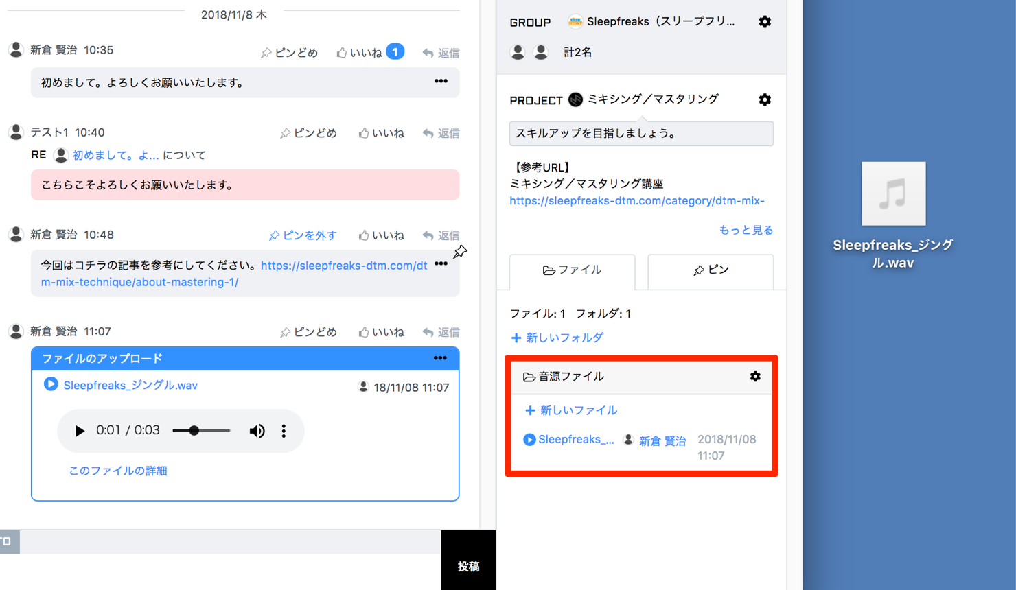This screenshot has width=1016, height=590.
Task: Open Sleepfreaks_ジングル.wav link in chat
Action: point(130,385)
